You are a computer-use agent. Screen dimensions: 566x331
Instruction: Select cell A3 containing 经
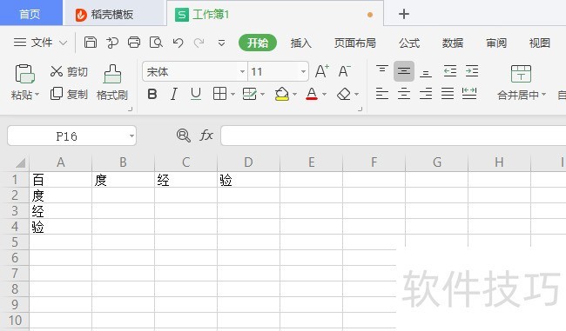click(61, 211)
